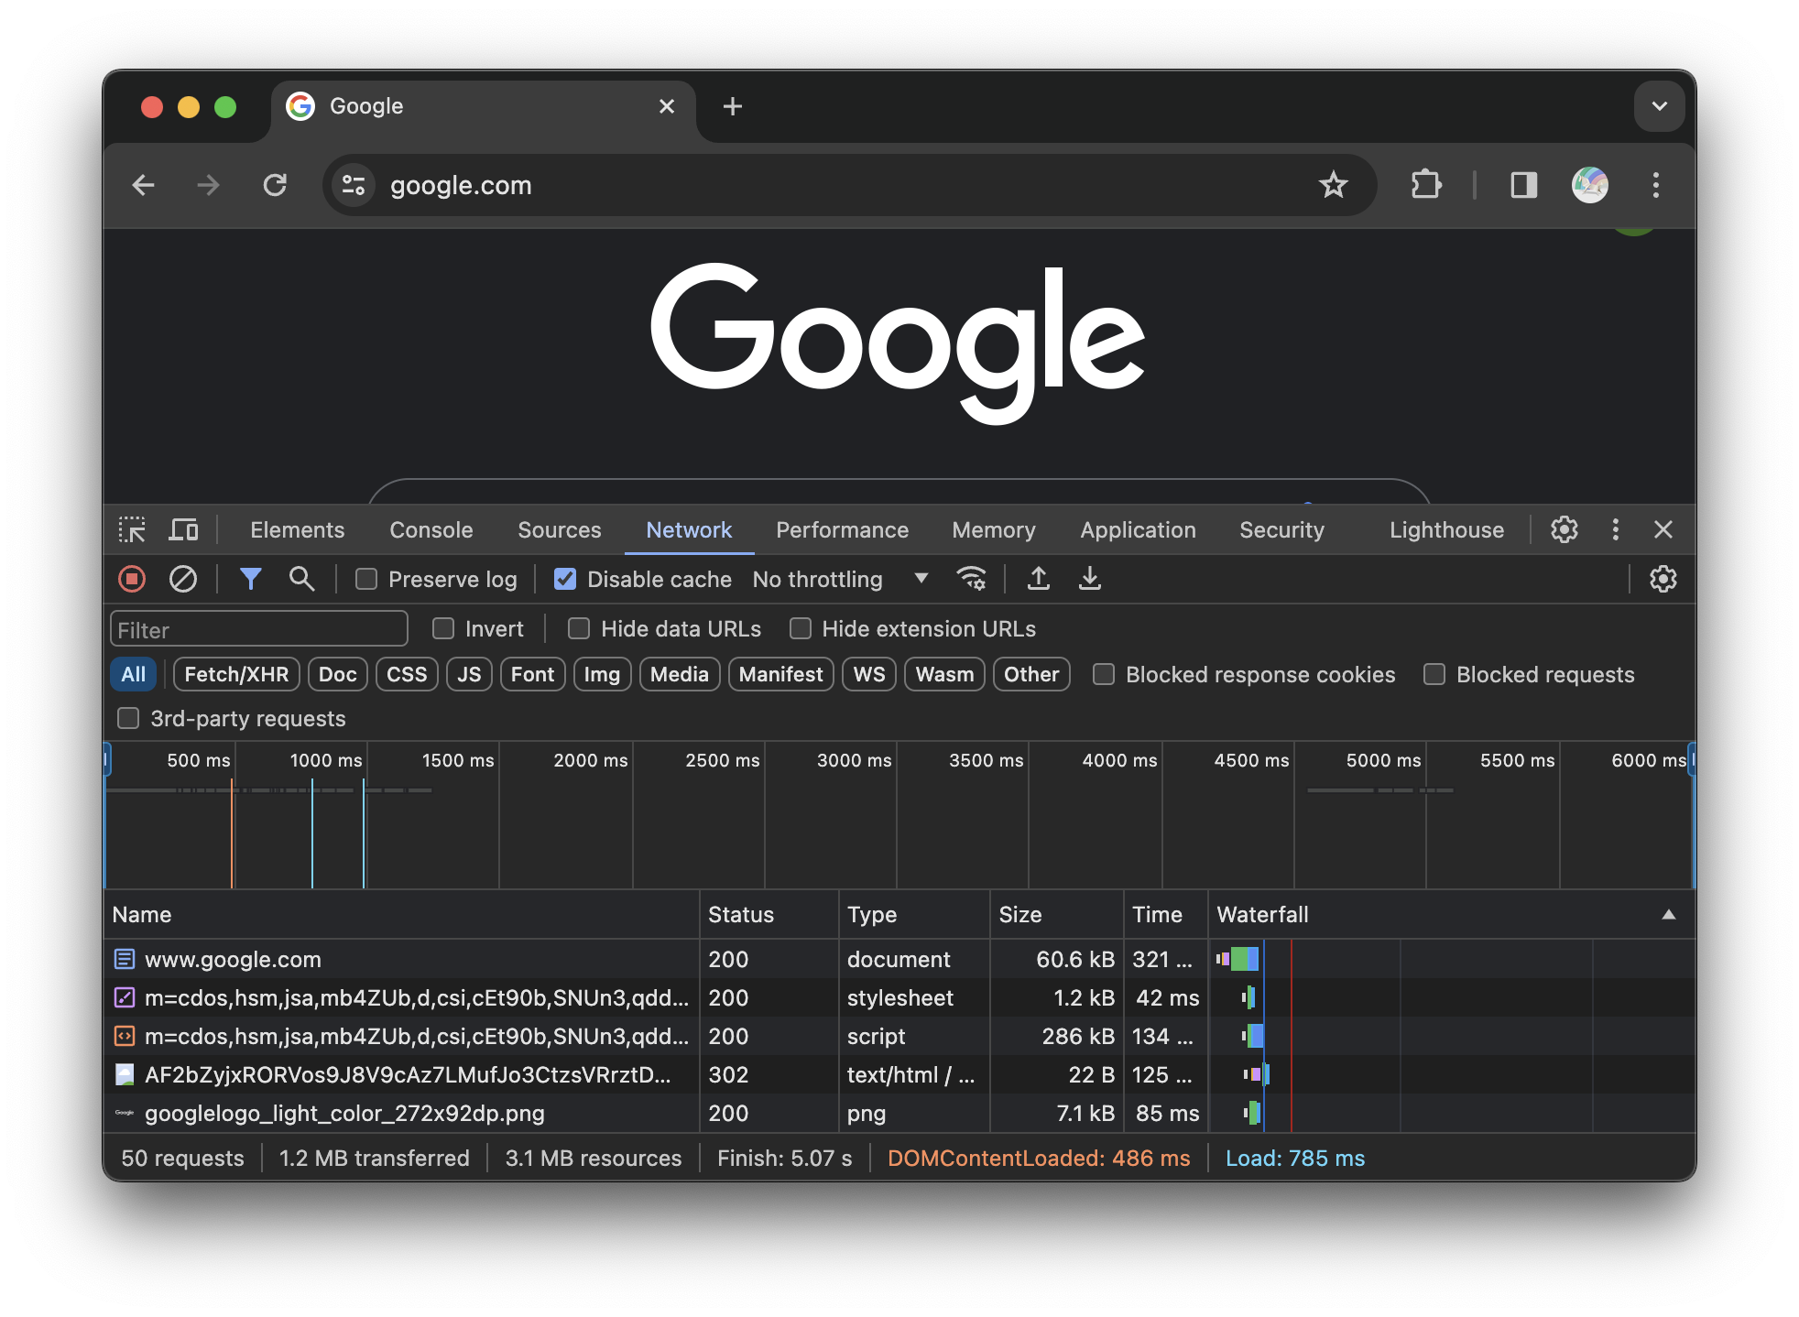Toggle the network filter funnel icon
Image resolution: width=1799 pixels, height=1317 pixels.
[x=250, y=579]
